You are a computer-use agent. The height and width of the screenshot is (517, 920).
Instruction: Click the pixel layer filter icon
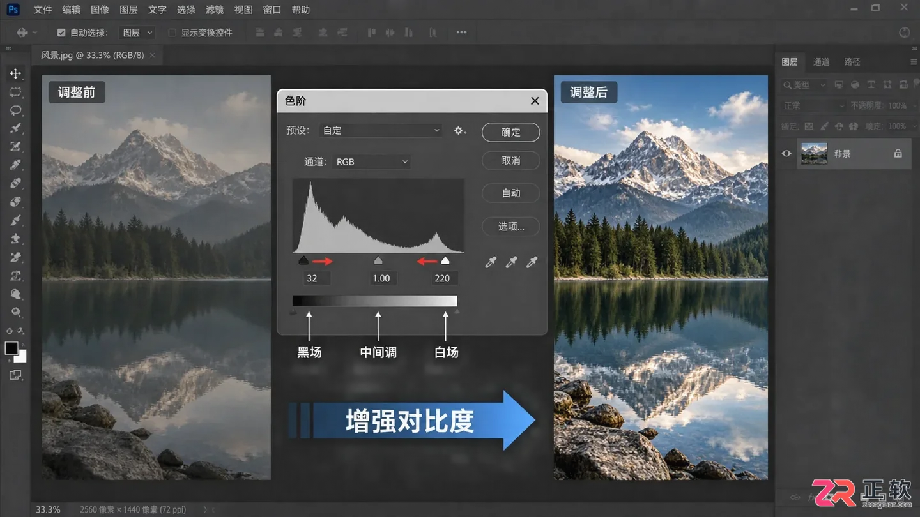coord(839,85)
